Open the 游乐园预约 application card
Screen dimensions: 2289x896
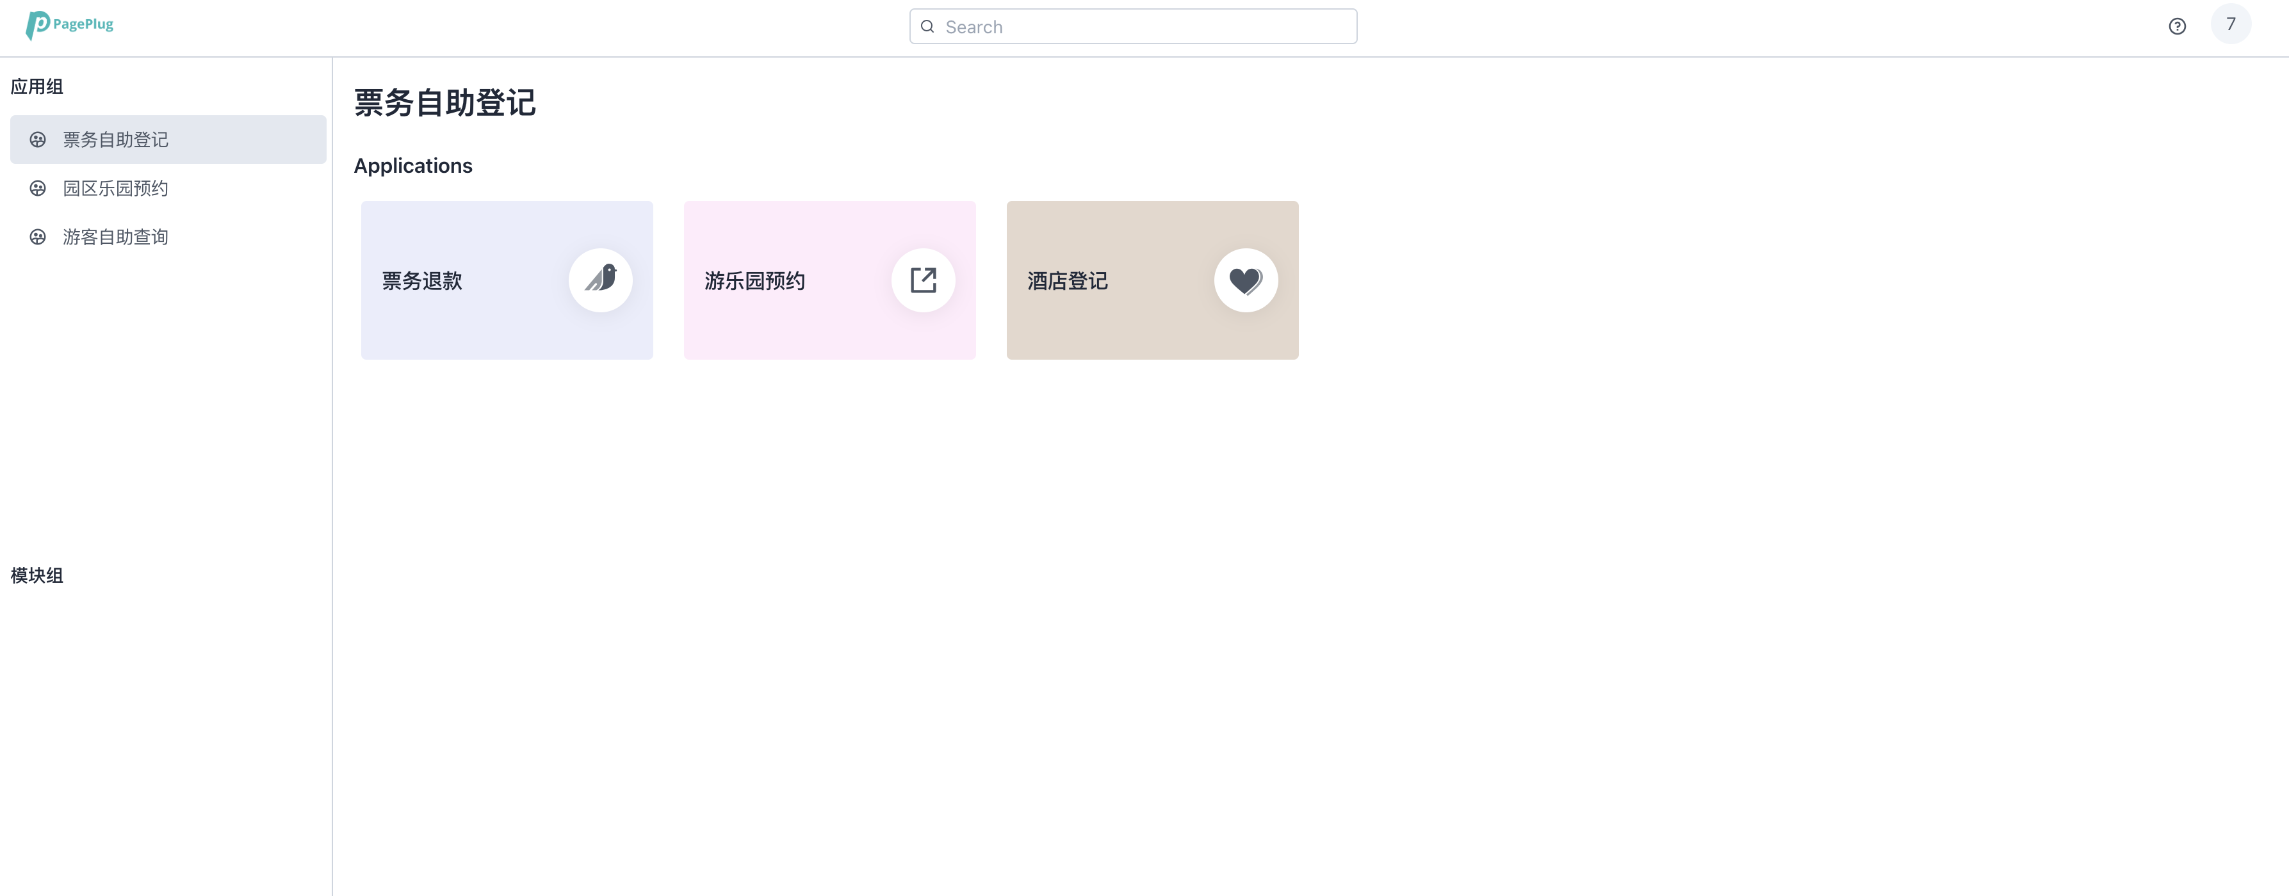coord(829,280)
